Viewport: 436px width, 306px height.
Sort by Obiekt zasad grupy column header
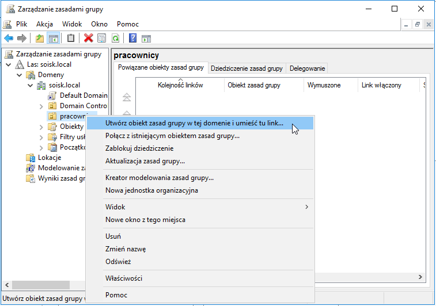tap(264, 85)
